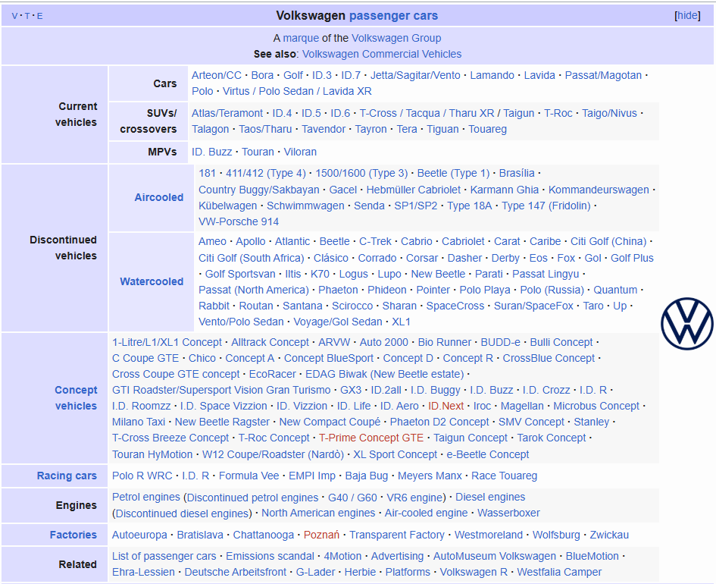Open the Diesel engines link

[x=490, y=498]
